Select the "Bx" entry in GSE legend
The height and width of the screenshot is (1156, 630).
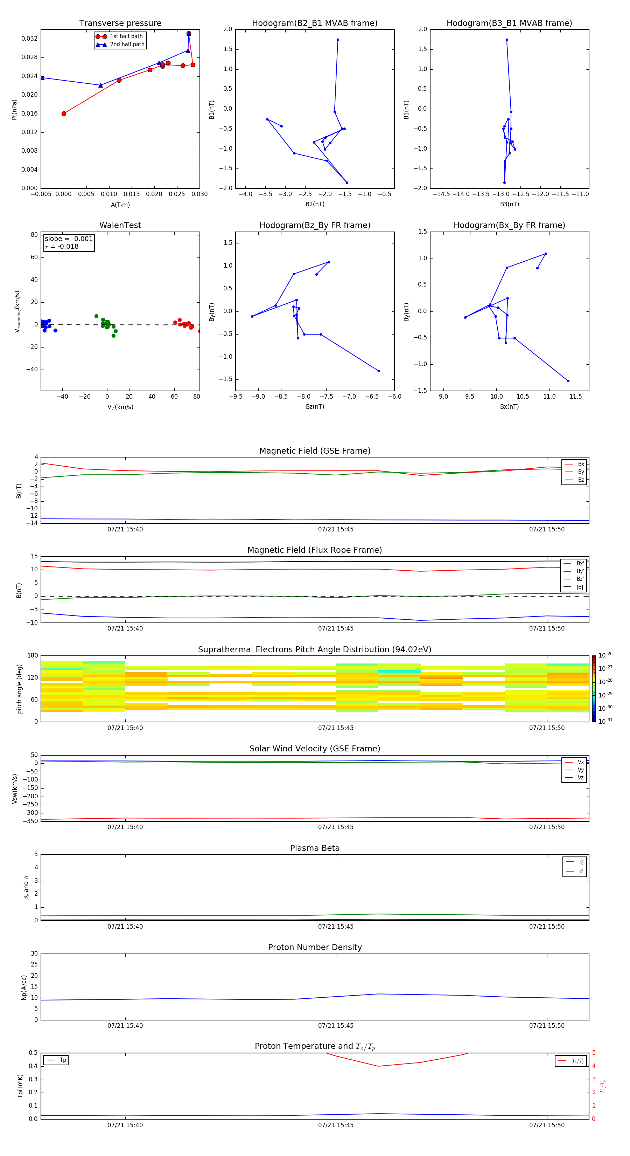pyautogui.click(x=574, y=464)
